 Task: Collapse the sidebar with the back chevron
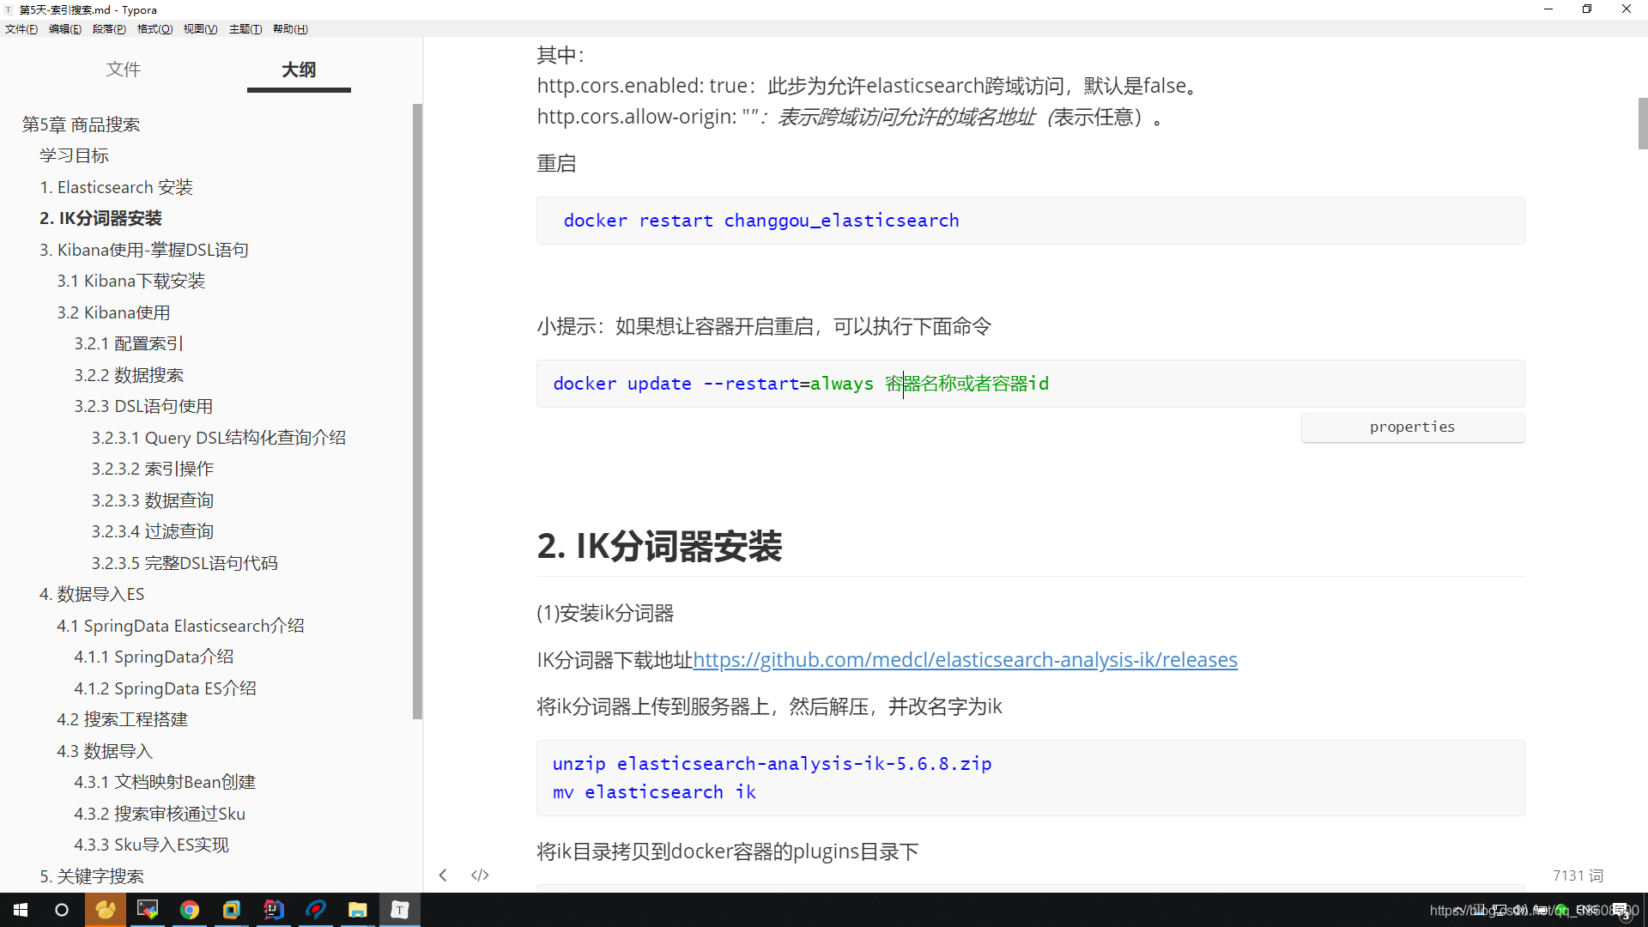click(x=443, y=875)
